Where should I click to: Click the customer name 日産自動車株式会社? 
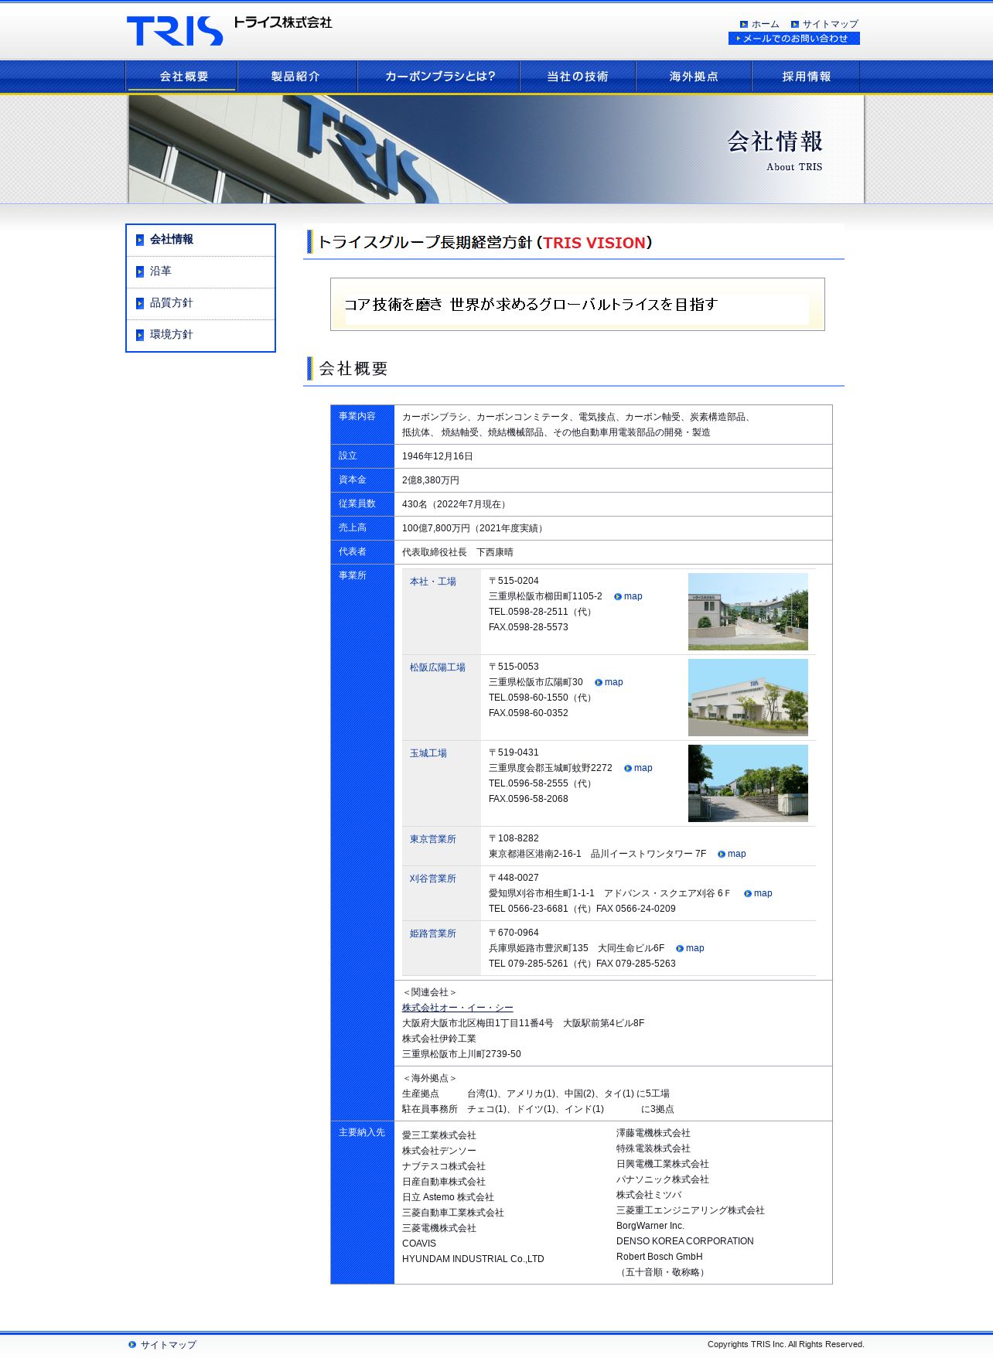point(444,1182)
